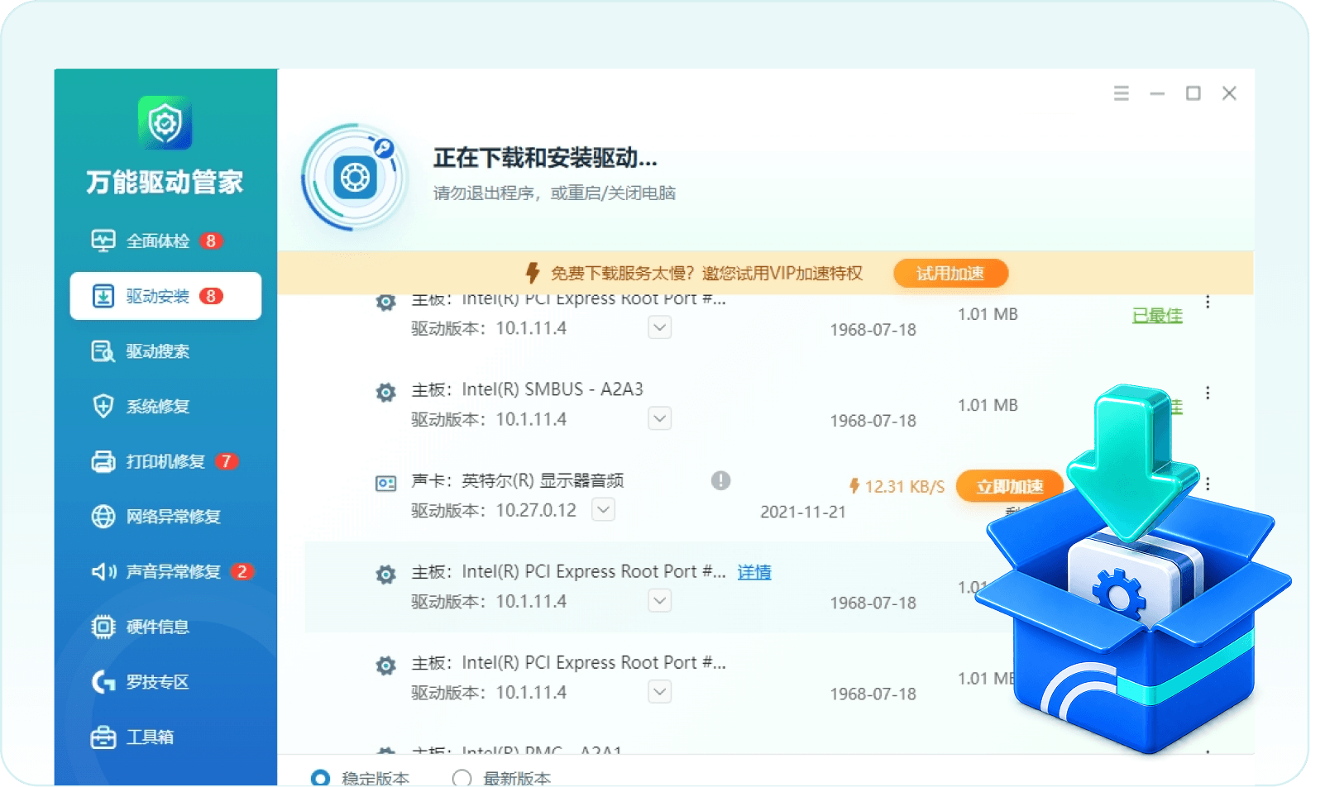1325x787 pixels.
Task: Expand version dropdown on the topmost driver row
Action: (659, 327)
